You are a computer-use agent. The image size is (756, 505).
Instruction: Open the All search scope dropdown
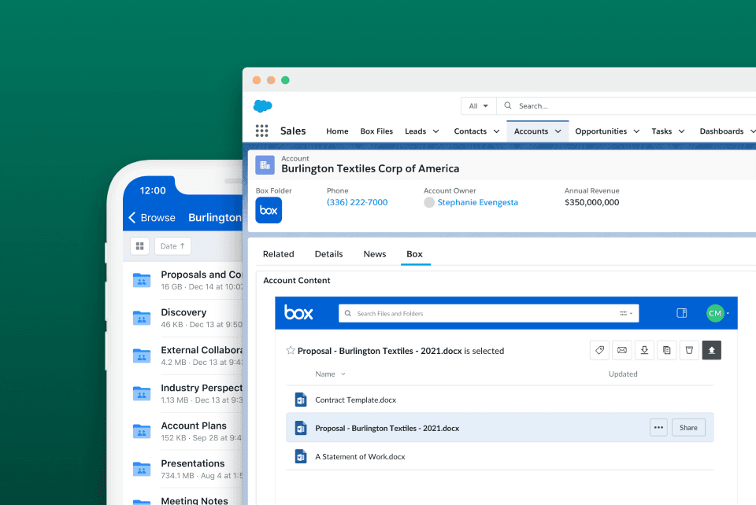tap(479, 106)
